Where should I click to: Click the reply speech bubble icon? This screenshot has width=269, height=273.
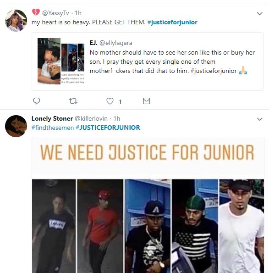point(36,101)
